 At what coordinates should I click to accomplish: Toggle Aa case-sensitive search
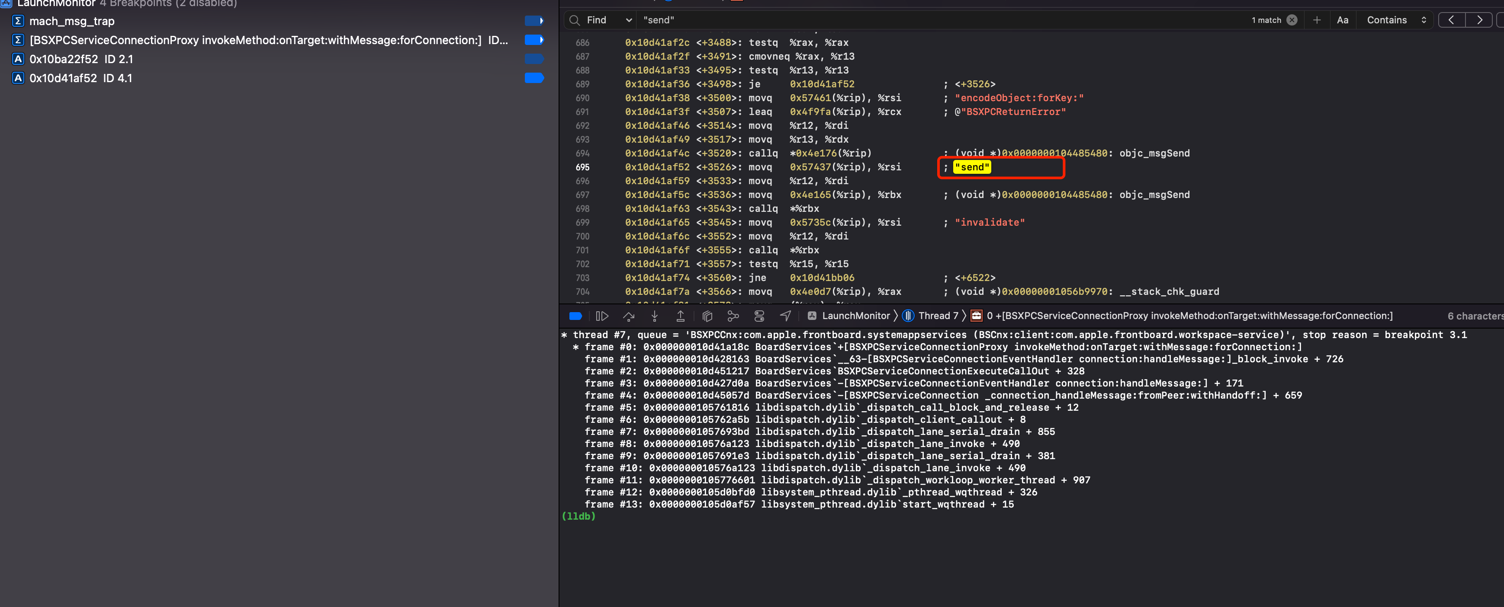(x=1342, y=20)
